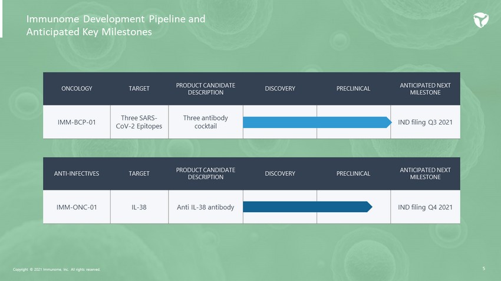Select the ANTI-INFECTIVES header cell

click(77, 173)
